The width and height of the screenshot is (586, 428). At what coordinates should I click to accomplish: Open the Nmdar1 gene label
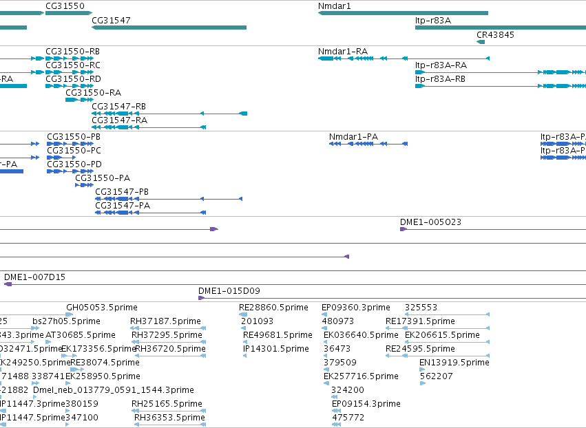(335, 6)
